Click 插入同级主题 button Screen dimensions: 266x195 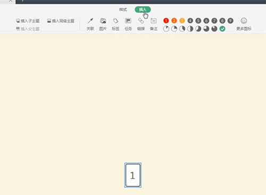[x=61, y=21]
